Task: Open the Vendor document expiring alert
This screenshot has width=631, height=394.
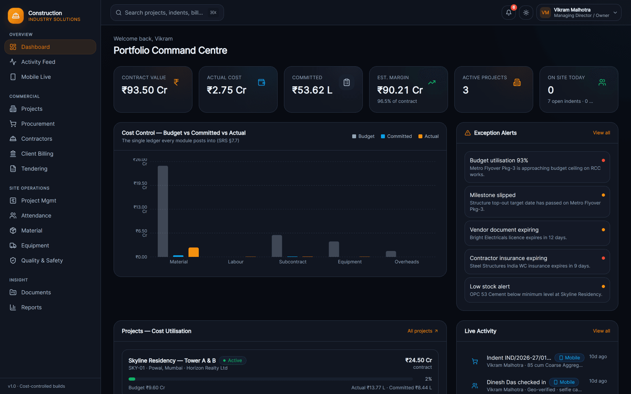Action: tap(537, 233)
